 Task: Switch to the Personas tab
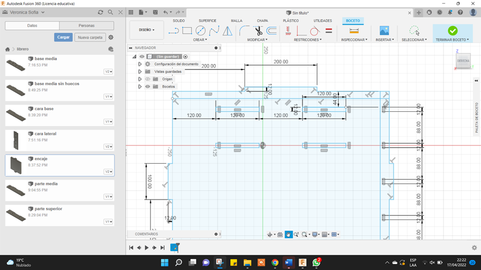[x=86, y=25]
